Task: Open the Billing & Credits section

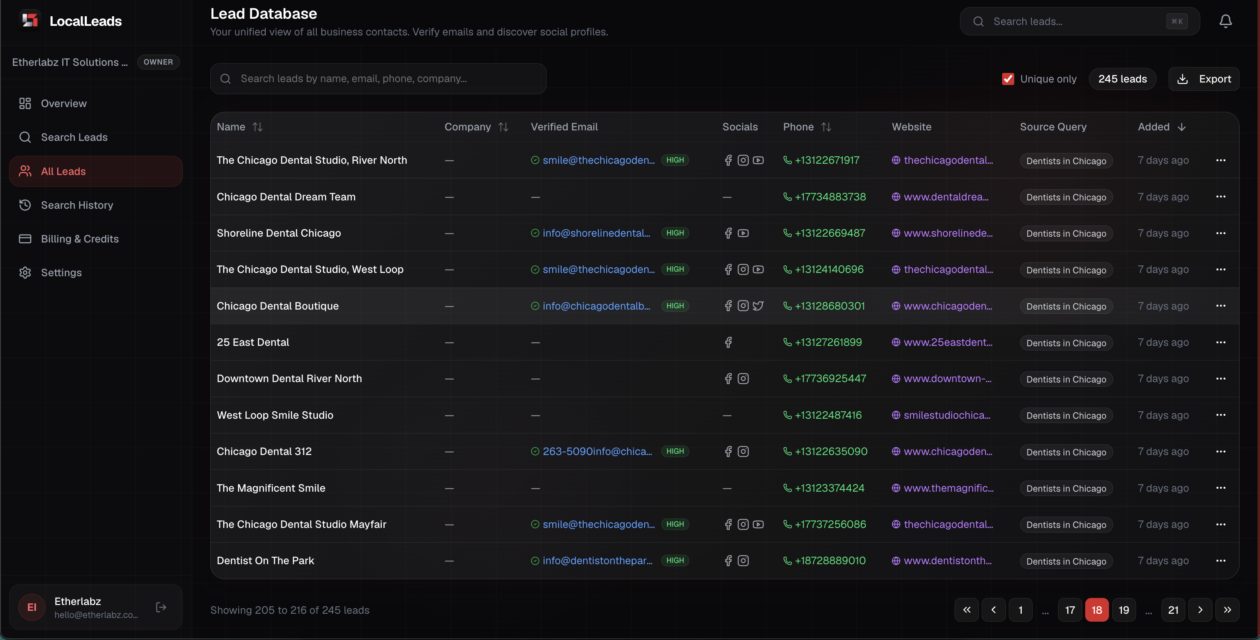Action: click(80, 238)
